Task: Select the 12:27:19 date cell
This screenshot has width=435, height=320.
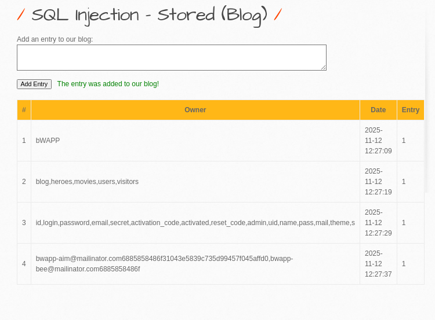Action: (378, 182)
